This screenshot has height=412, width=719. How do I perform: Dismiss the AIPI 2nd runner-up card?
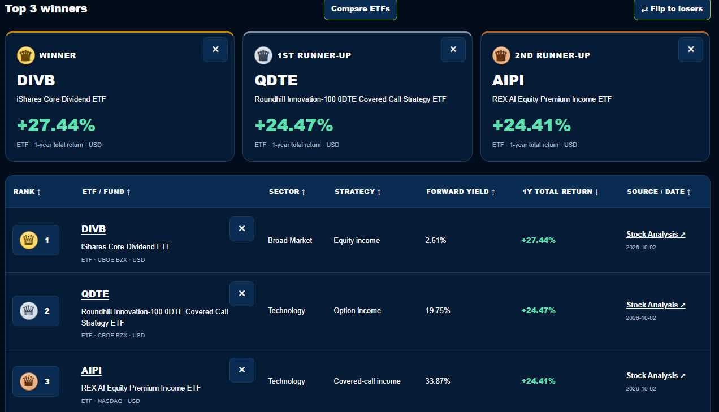click(691, 50)
